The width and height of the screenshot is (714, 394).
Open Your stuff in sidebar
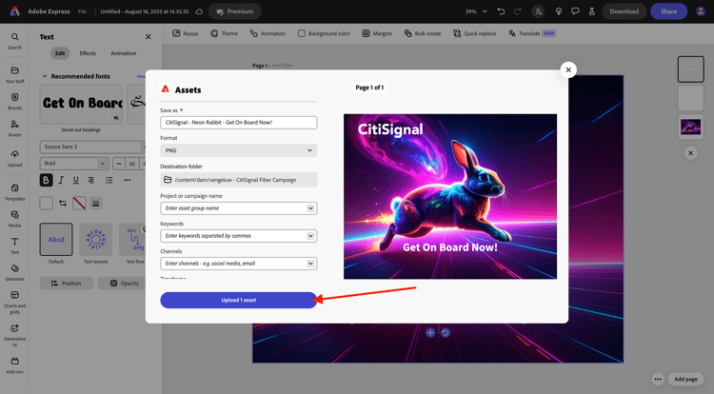[x=14, y=74]
